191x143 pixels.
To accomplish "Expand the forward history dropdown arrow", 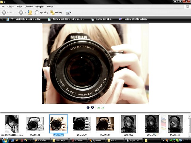I will [25, 13].
